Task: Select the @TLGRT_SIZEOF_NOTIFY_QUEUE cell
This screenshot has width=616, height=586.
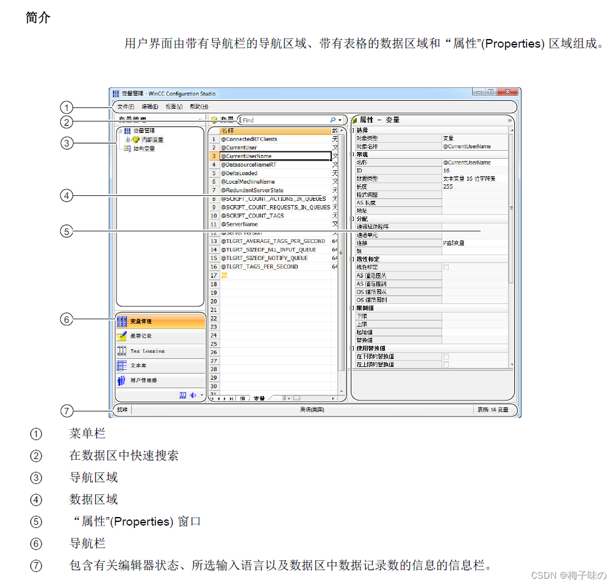Action: [x=274, y=258]
